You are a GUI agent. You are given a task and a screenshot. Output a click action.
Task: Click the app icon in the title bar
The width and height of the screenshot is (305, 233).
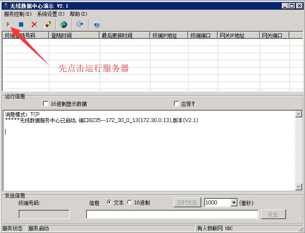pyautogui.click(x=5, y=6)
